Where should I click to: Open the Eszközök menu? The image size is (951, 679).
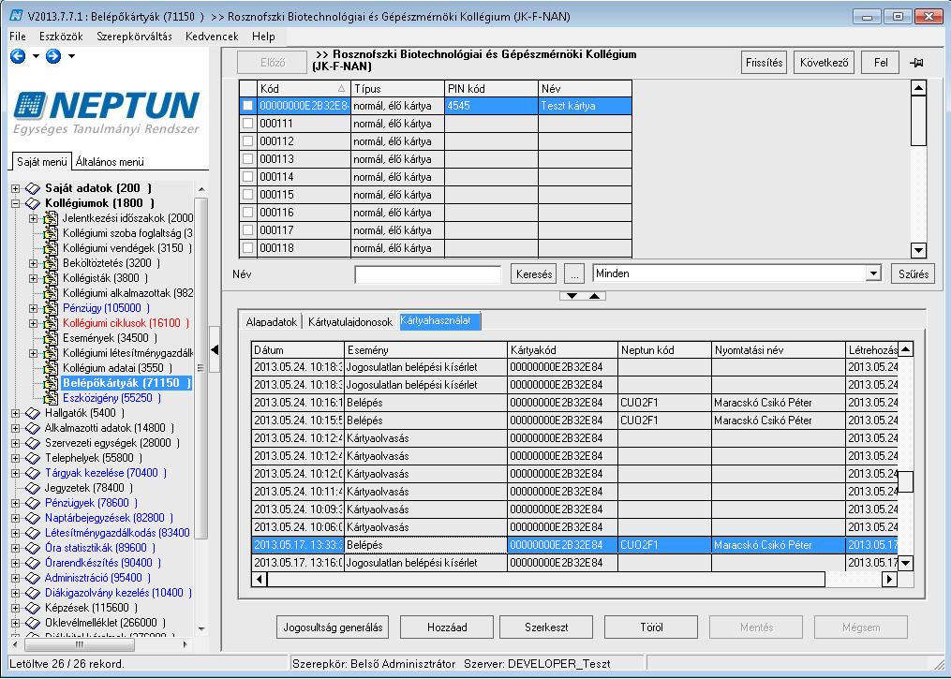(61, 37)
